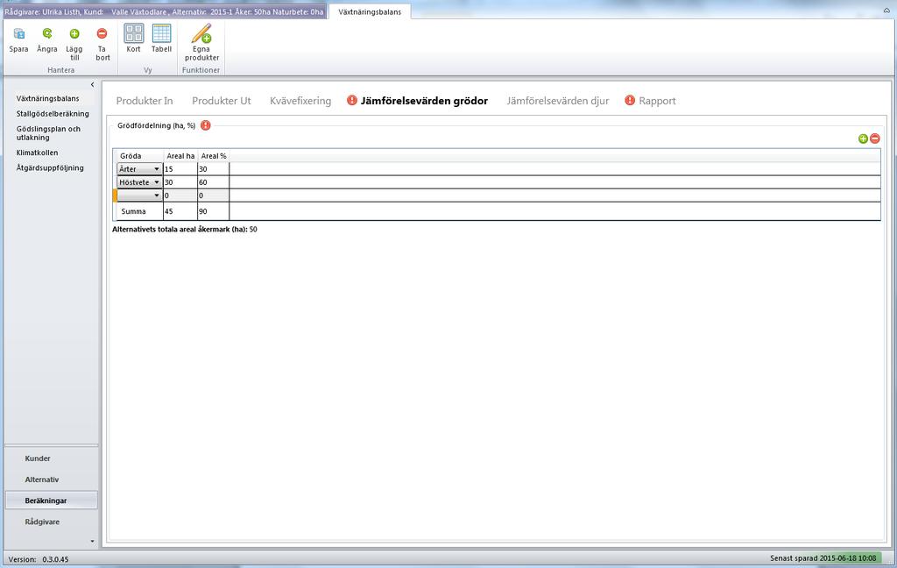Click warning icon beside Grödfördelning heading
The height and width of the screenshot is (568, 897).
tap(205, 125)
